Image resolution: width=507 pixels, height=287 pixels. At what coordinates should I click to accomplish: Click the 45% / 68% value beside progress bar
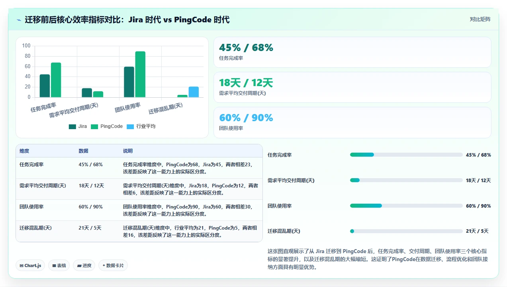478,155
